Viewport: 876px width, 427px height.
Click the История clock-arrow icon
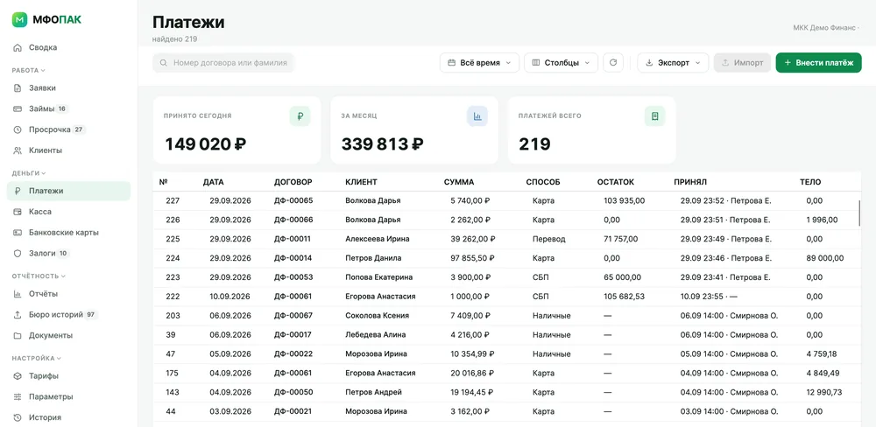[x=18, y=417]
